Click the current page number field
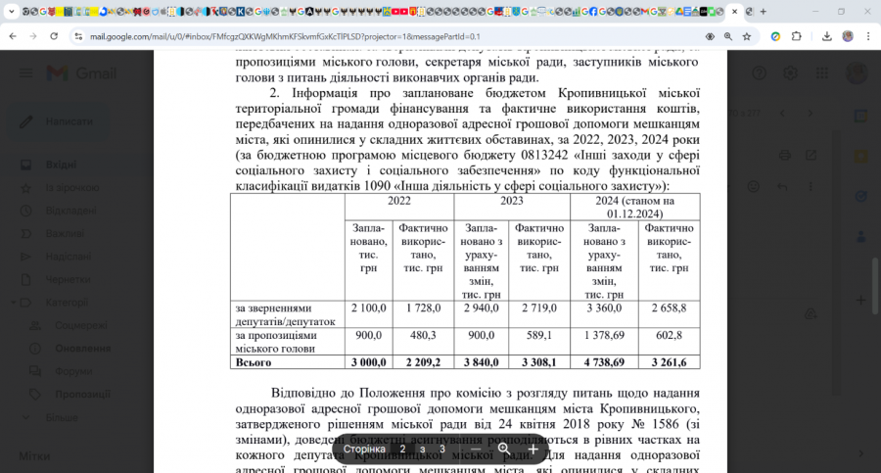Viewport: 881px width, 473px height. tap(402, 449)
